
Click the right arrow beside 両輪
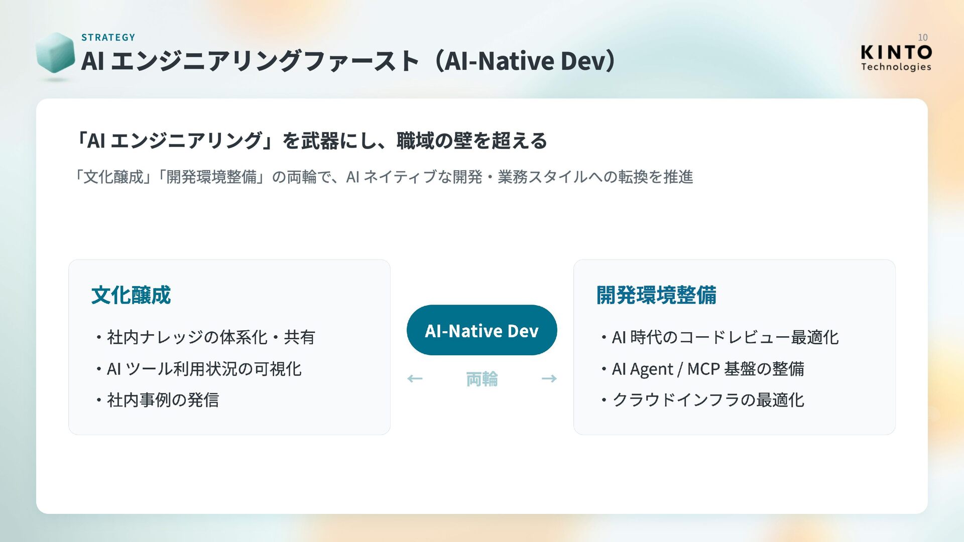[x=549, y=378]
